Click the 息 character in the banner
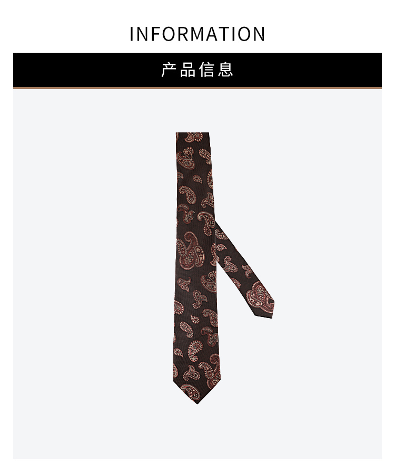The height and width of the screenshot is (462, 395). 226,70
